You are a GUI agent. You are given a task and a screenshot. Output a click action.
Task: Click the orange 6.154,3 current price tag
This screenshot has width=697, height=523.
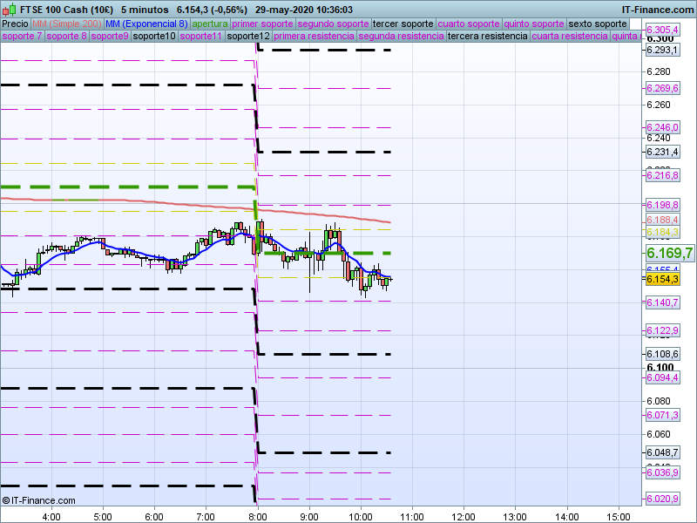click(x=662, y=279)
